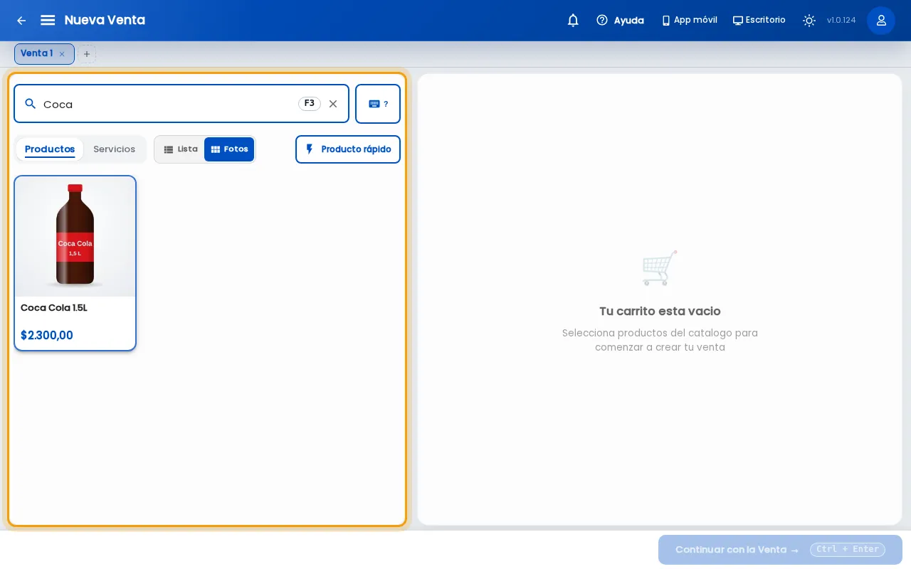
Task: Click the 'Tu carrito esta vacio' heading
Action: (660, 312)
